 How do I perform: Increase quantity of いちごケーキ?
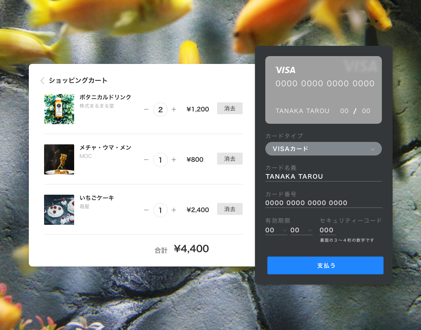tap(174, 210)
